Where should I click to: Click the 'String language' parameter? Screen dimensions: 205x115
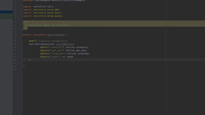[78, 53]
